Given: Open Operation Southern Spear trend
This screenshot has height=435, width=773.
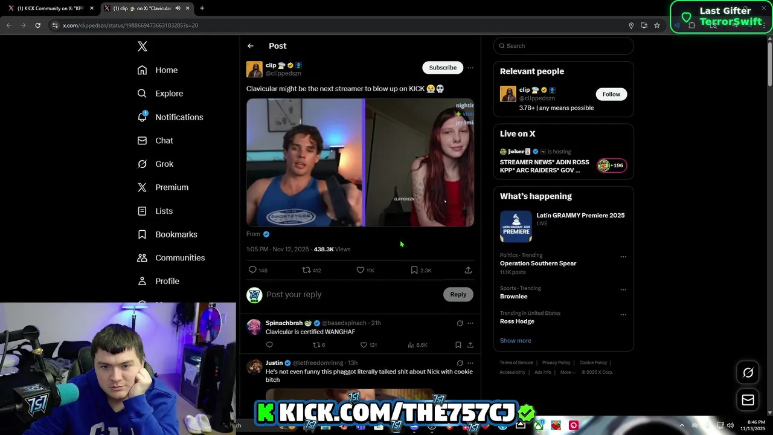Looking at the screenshot, I should click(538, 263).
